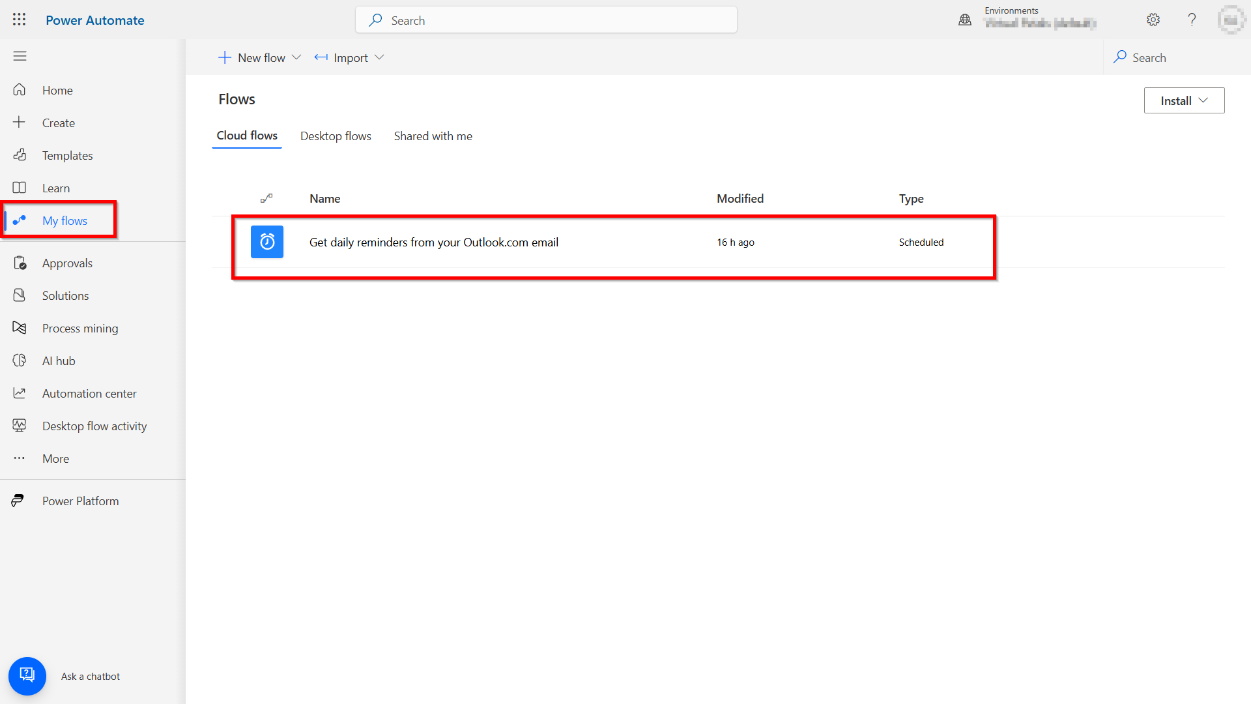
Task: Open the Get daily reminders flow
Action: coord(434,242)
